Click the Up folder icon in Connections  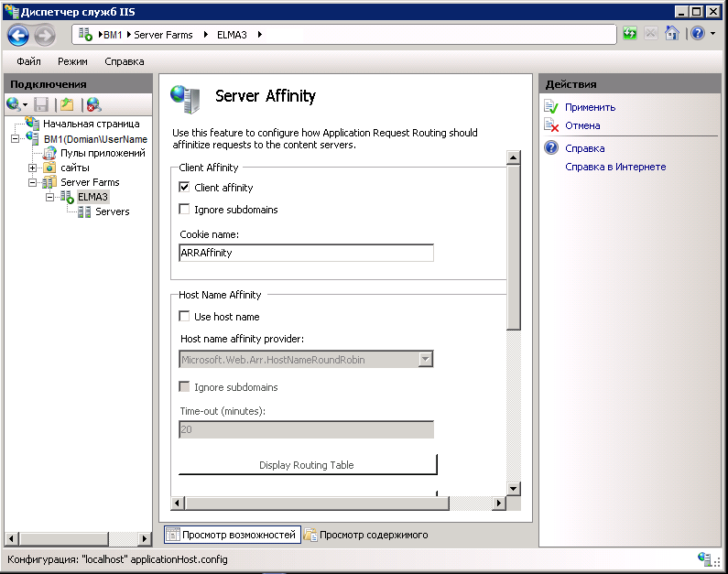(66, 104)
